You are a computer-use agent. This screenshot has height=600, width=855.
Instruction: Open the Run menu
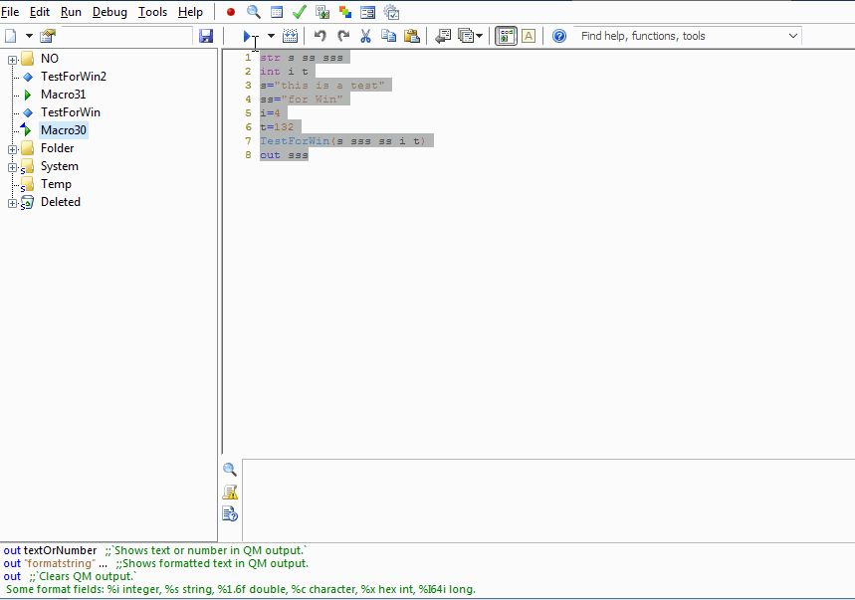click(71, 12)
